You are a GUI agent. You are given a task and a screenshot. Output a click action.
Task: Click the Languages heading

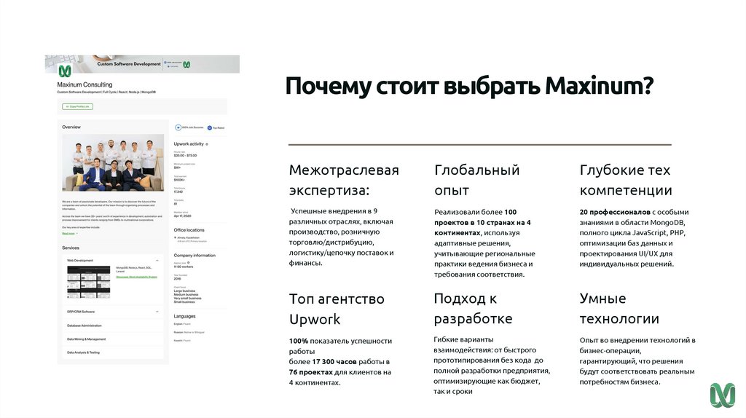[x=184, y=316]
